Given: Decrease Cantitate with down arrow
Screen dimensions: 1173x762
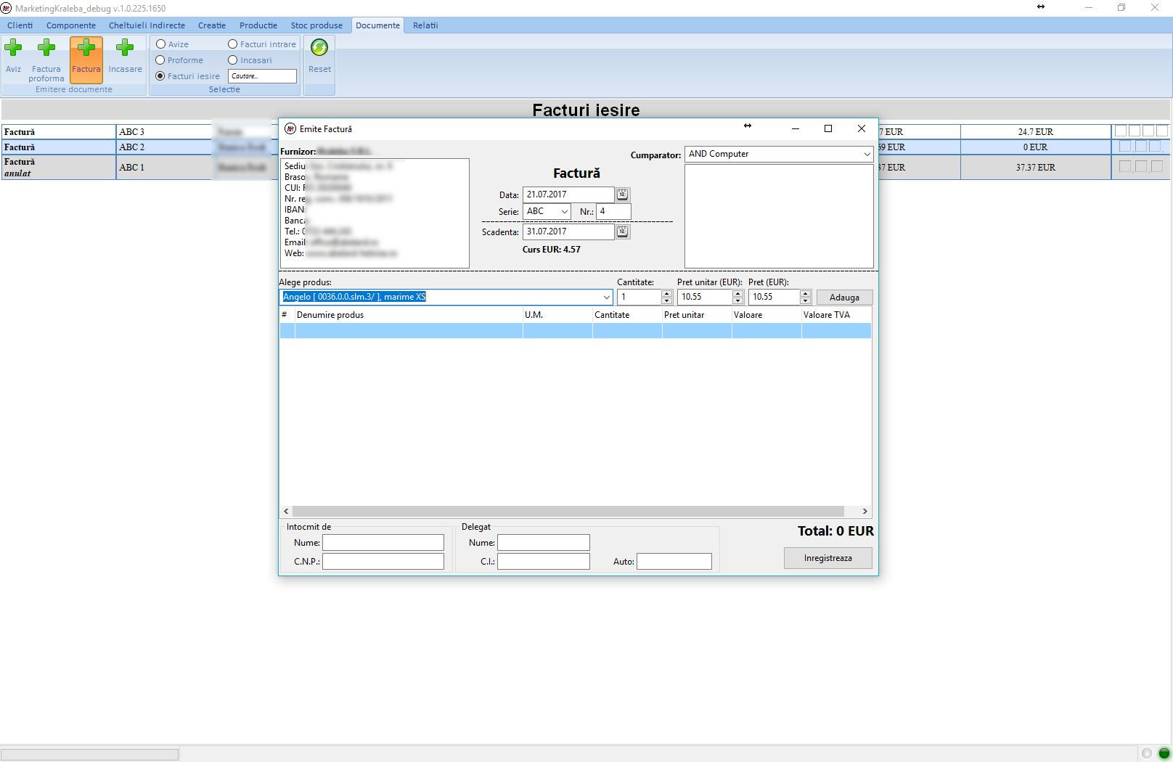Looking at the screenshot, I should [x=666, y=300].
